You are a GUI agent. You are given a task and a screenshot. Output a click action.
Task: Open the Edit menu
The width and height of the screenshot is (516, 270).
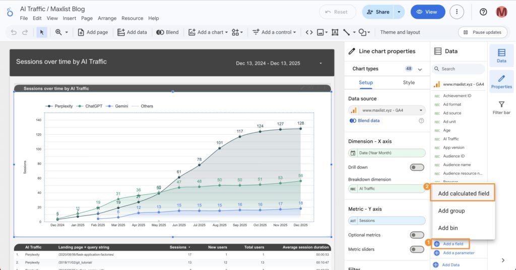click(37, 18)
